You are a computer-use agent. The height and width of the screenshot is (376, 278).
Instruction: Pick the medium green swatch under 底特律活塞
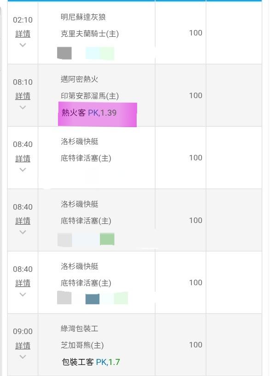point(107,239)
